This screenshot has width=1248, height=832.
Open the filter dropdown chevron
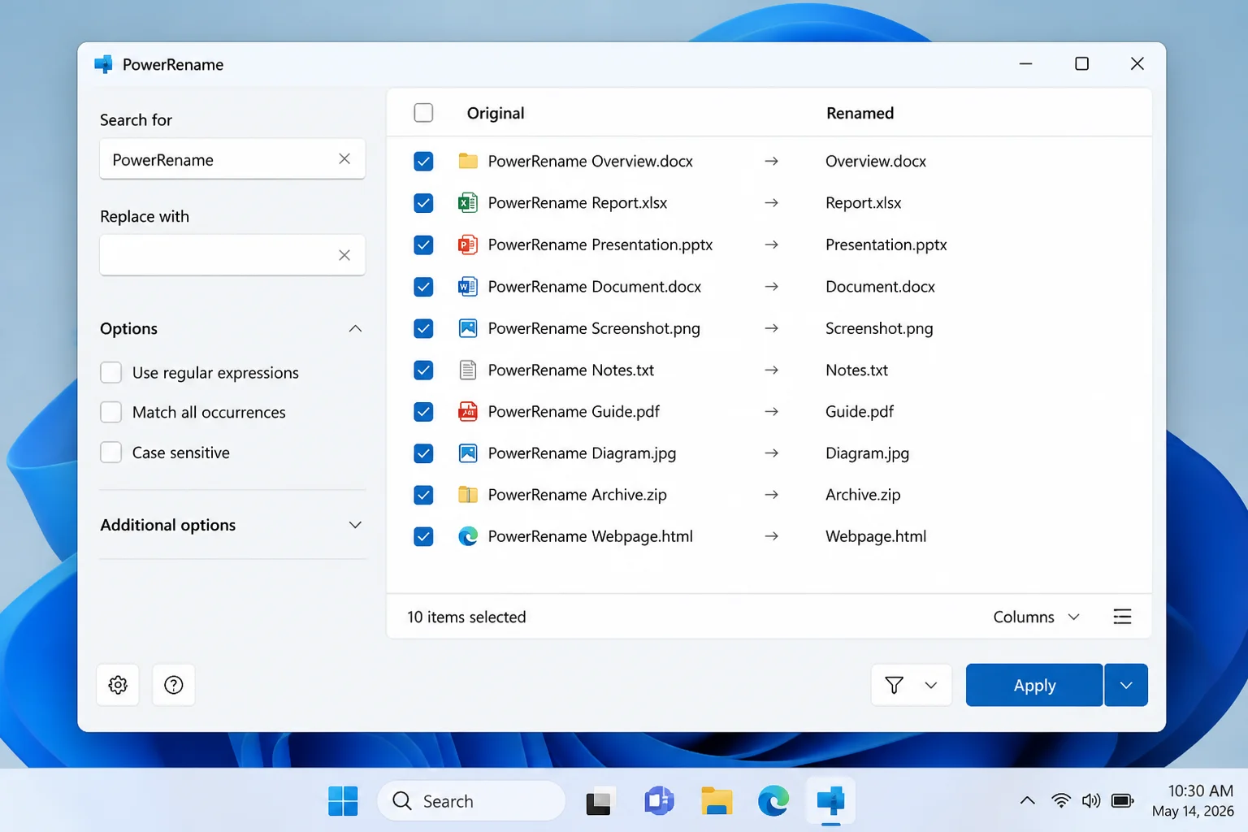931,685
